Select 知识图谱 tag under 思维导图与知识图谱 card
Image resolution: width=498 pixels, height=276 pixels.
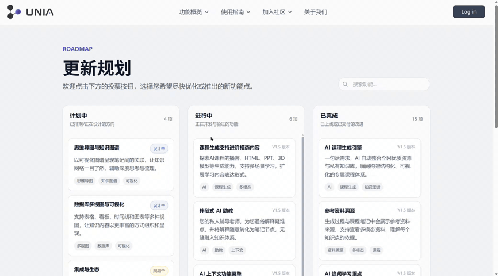coord(109,181)
